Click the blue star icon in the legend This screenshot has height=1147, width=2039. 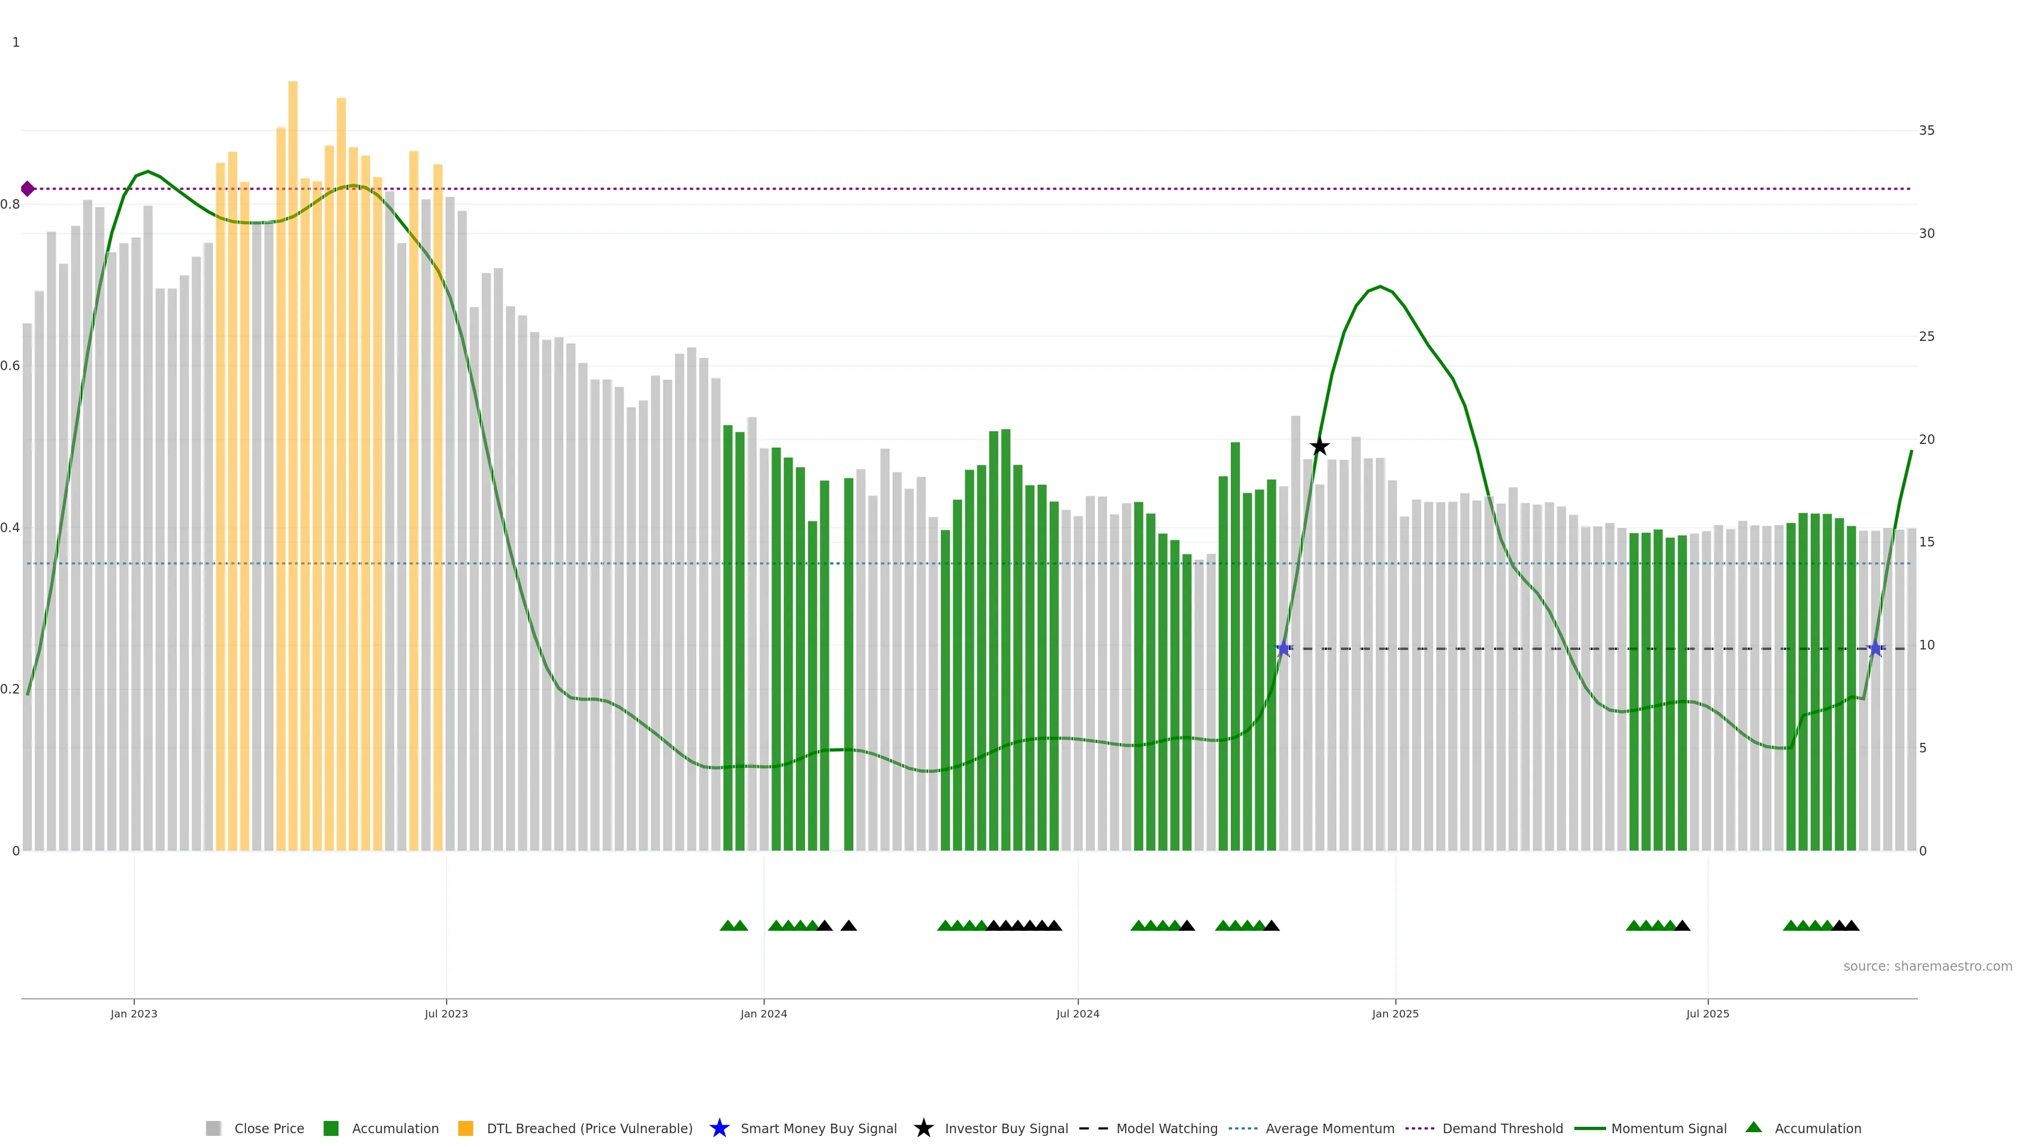719,1129
